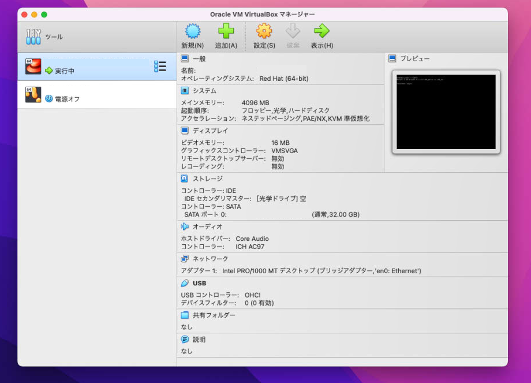The image size is (531, 383).
Task: Click the (通常,32.00 GB) disk entry
Action: point(335,214)
